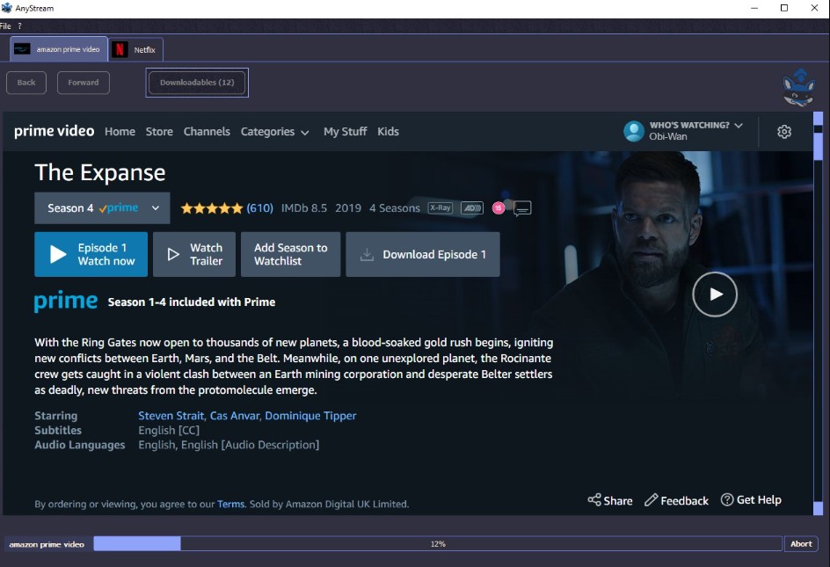Viewport: 830px width, 567px height.
Task: Go to Prime Video Home
Action: [120, 132]
